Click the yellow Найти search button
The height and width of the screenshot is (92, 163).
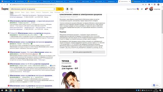pos(60,9)
